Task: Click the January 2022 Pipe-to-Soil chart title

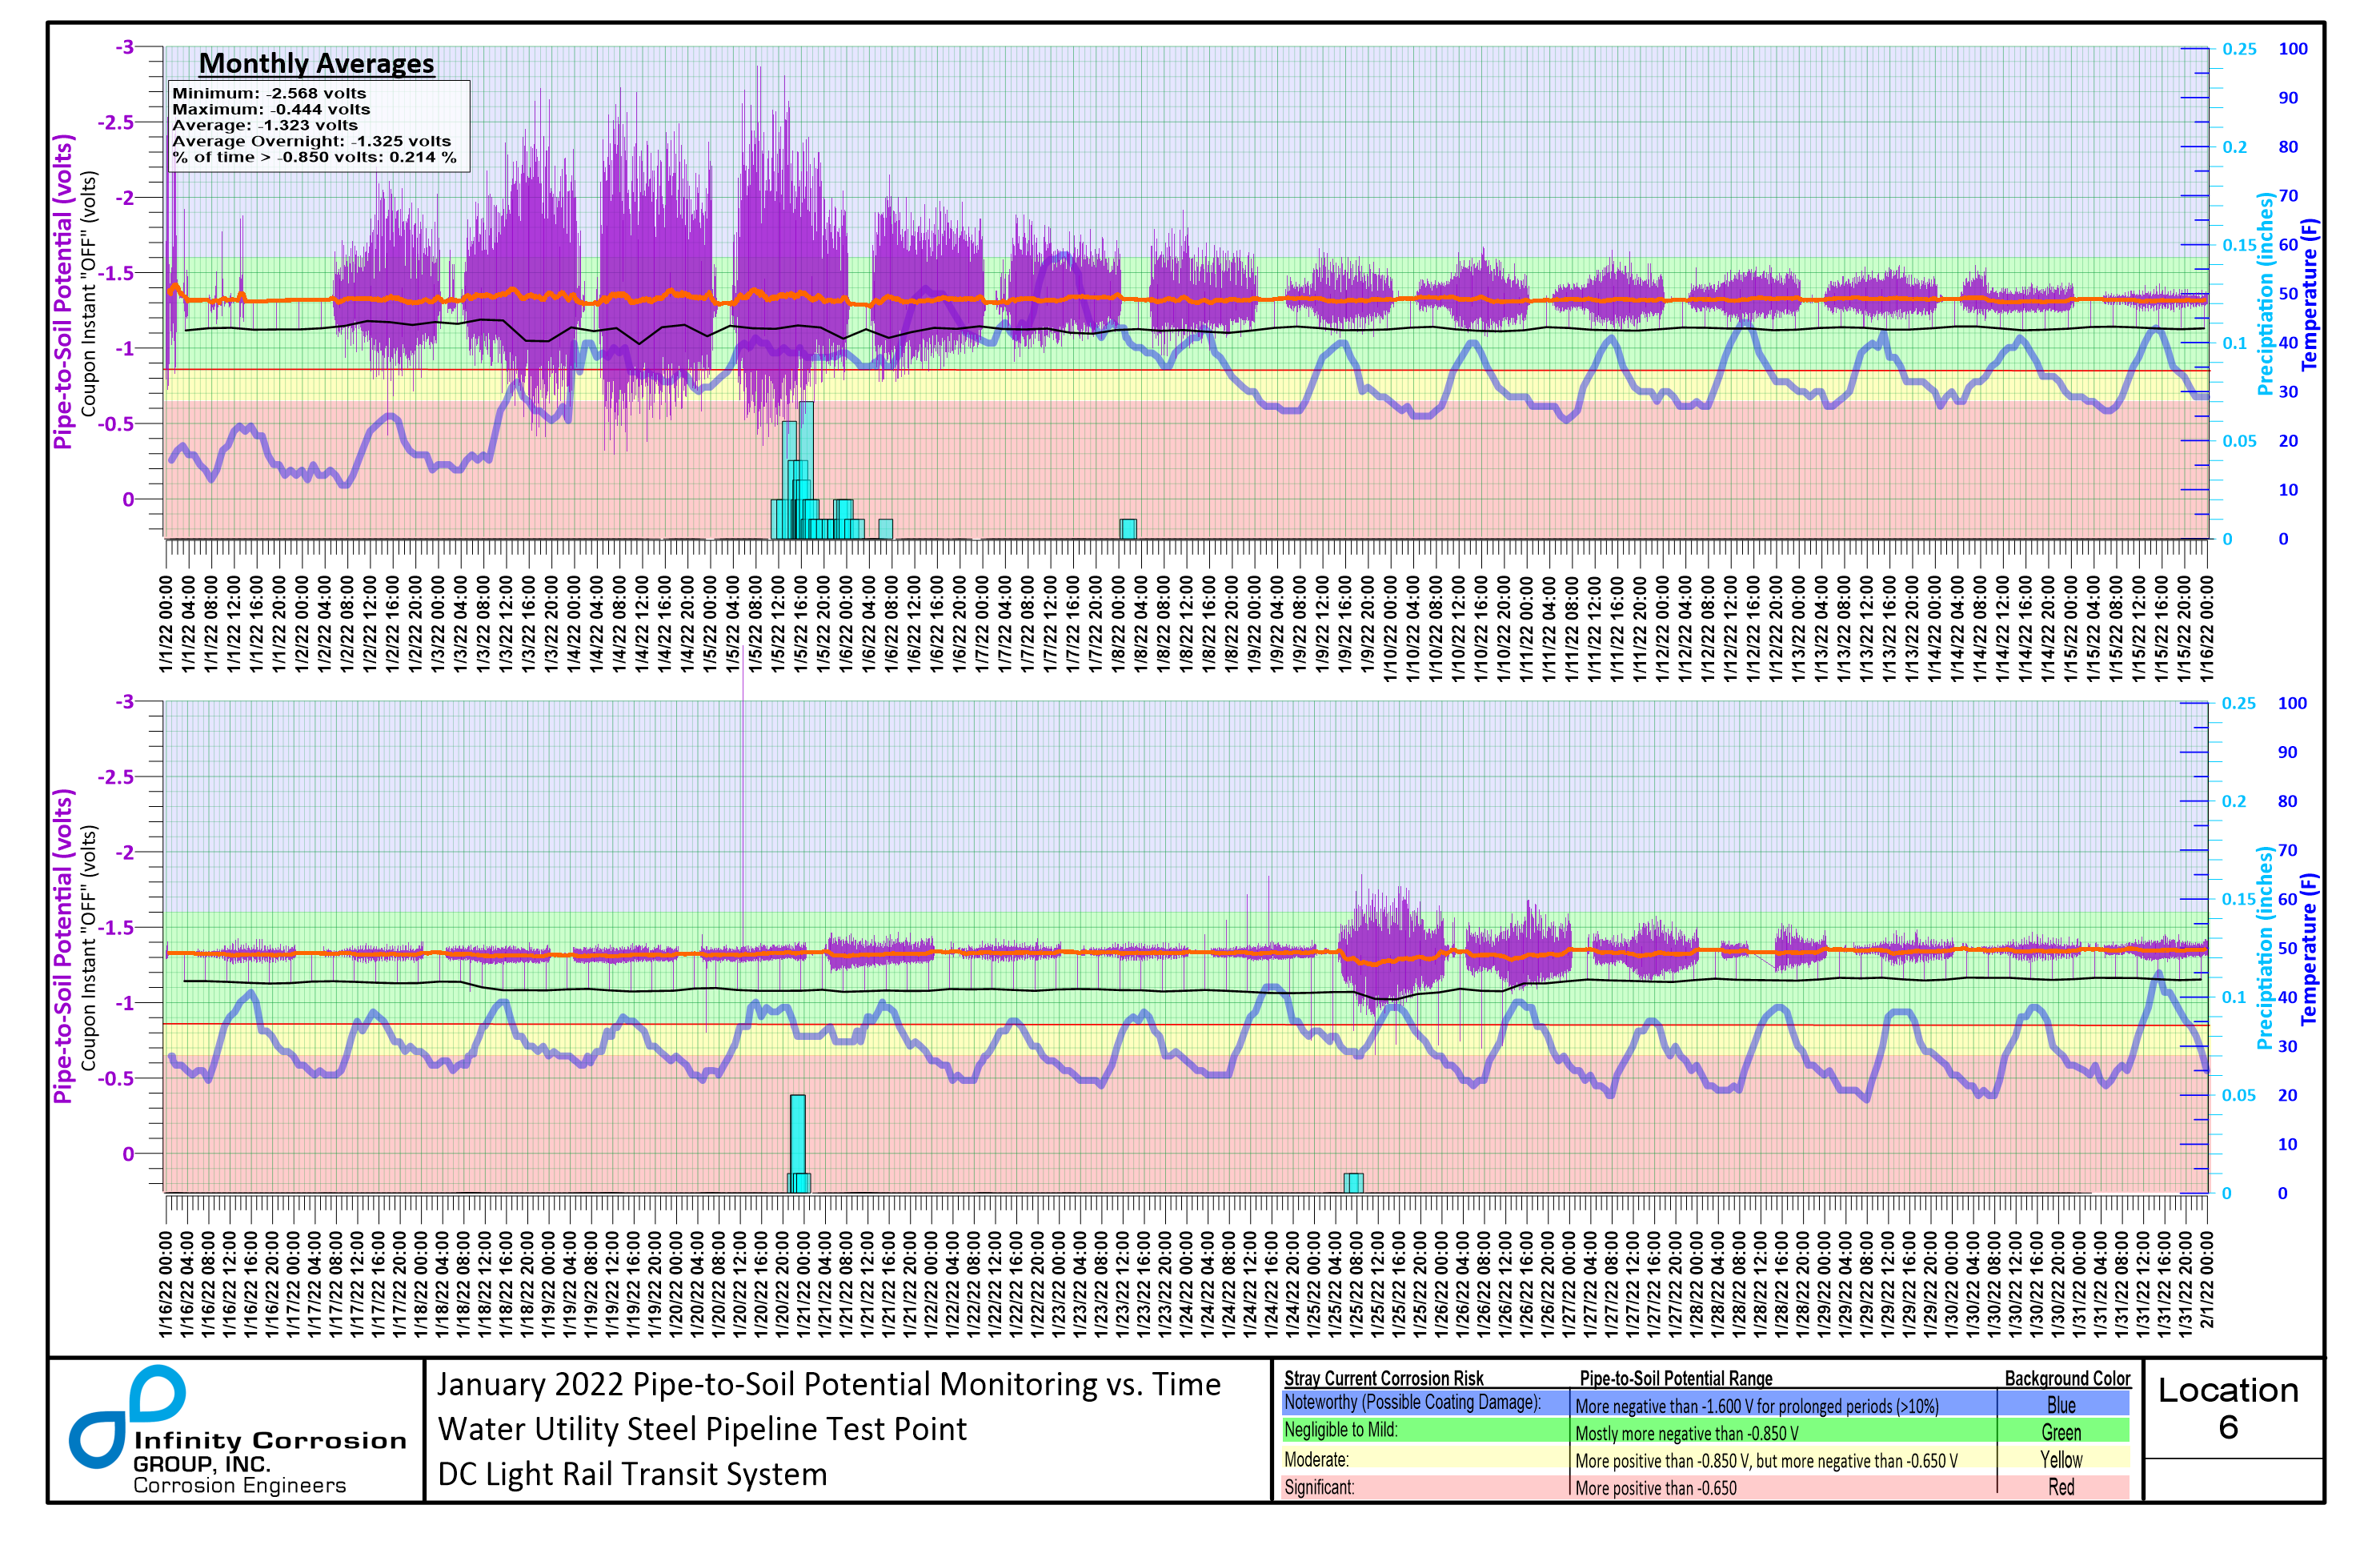Action: [x=828, y=1384]
